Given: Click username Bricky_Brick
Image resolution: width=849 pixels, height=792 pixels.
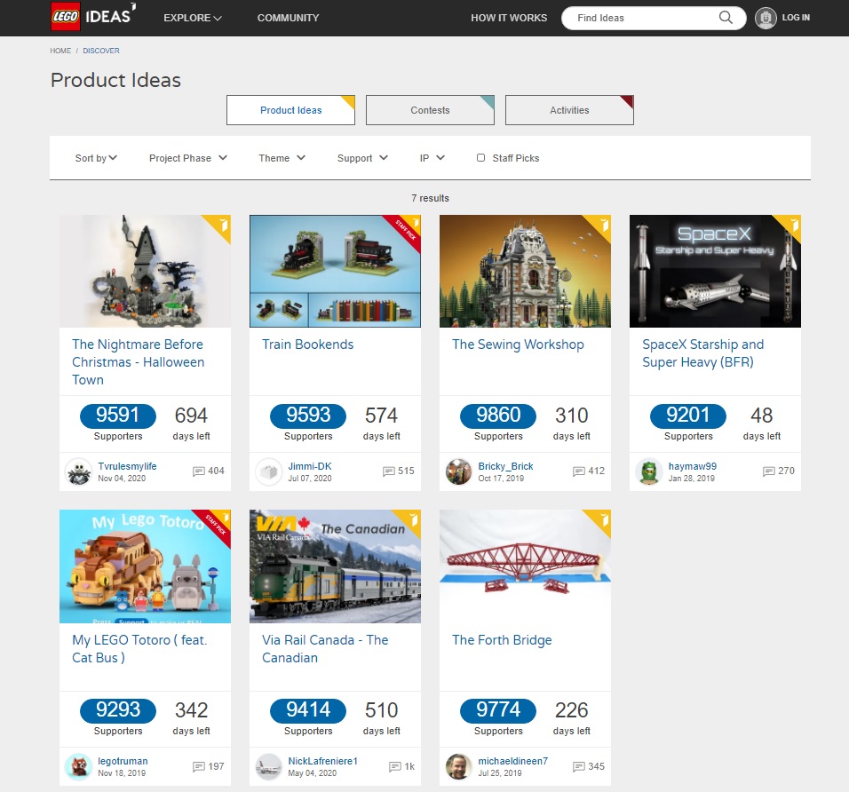Looking at the screenshot, I should click(x=505, y=466).
